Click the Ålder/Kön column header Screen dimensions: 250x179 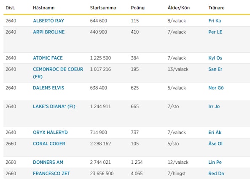click(x=179, y=8)
